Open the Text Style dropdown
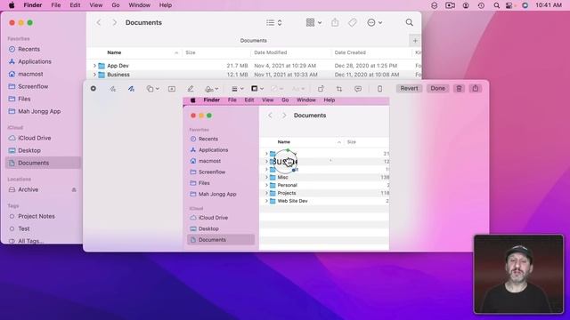This screenshot has height=320, width=570. click(x=298, y=89)
